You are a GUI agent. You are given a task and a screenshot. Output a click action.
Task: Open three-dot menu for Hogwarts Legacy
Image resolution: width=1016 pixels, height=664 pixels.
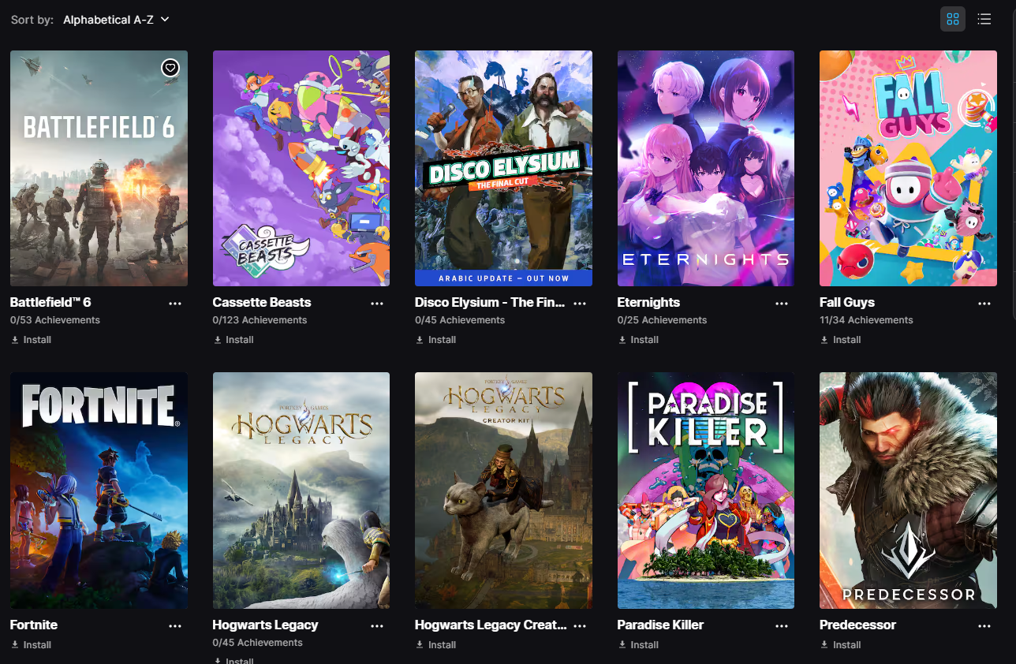tap(377, 625)
